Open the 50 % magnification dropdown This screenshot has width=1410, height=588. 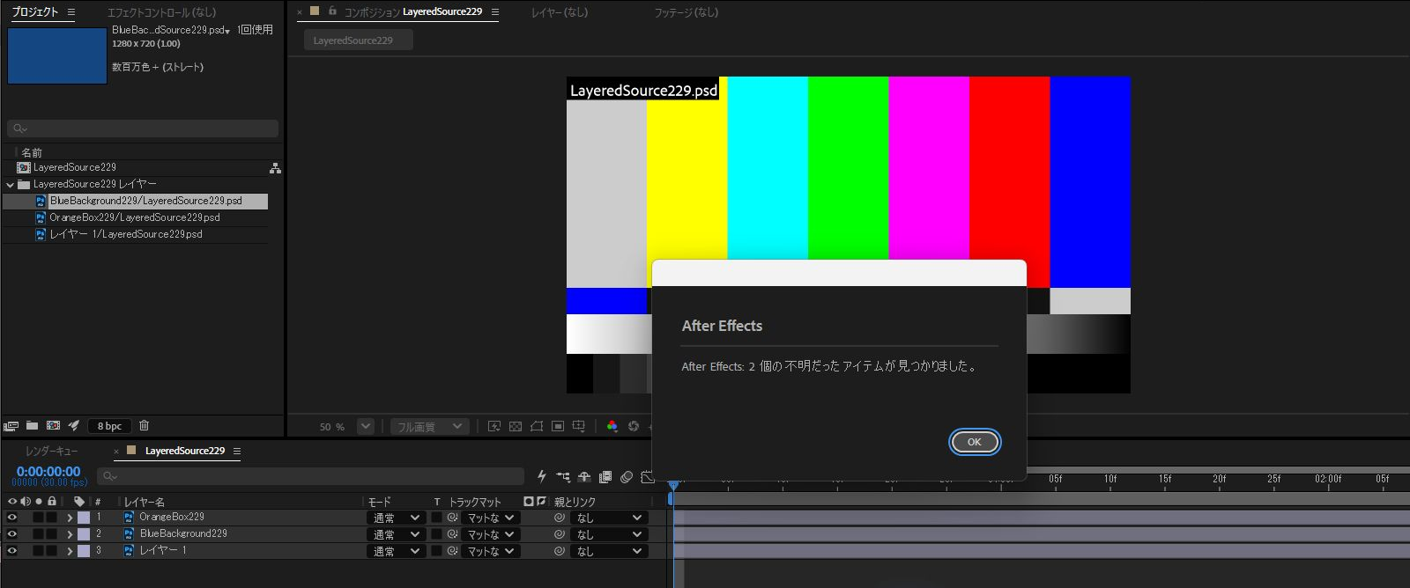click(x=365, y=426)
